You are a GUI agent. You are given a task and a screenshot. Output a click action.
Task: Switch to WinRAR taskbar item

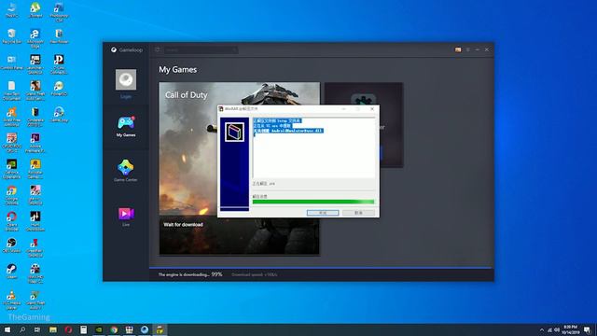(x=160, y=329)
